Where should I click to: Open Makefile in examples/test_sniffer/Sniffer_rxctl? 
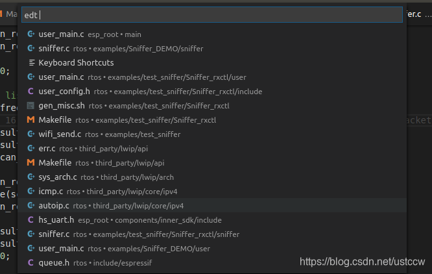(x=212, y=120)
